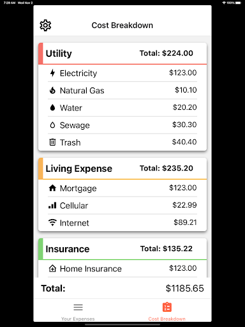The height and width of the screenshot is (327, 245).
Task: Expand the Utility category header
Action: pos(122,54)
